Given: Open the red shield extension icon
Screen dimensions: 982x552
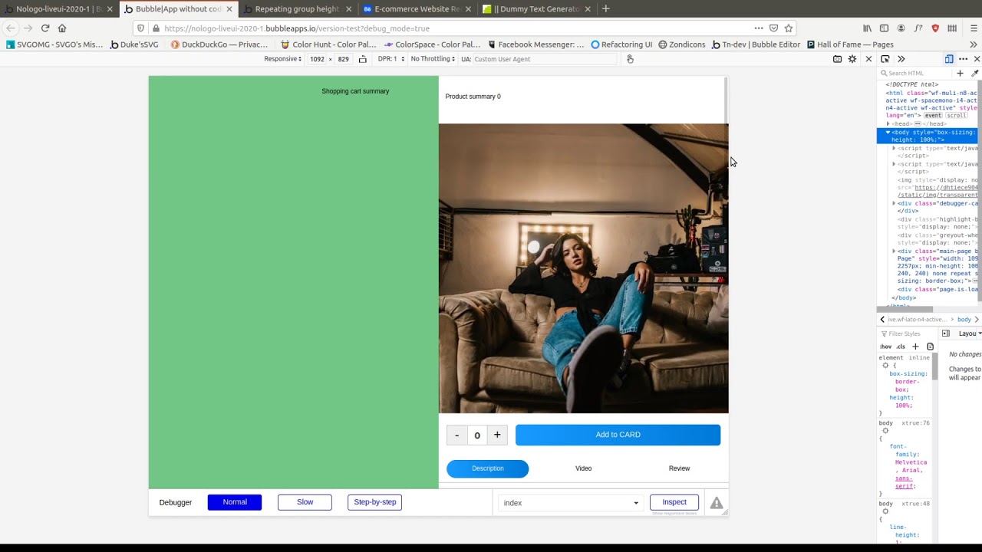Looking at the screenshot, I should click(935, 28).
